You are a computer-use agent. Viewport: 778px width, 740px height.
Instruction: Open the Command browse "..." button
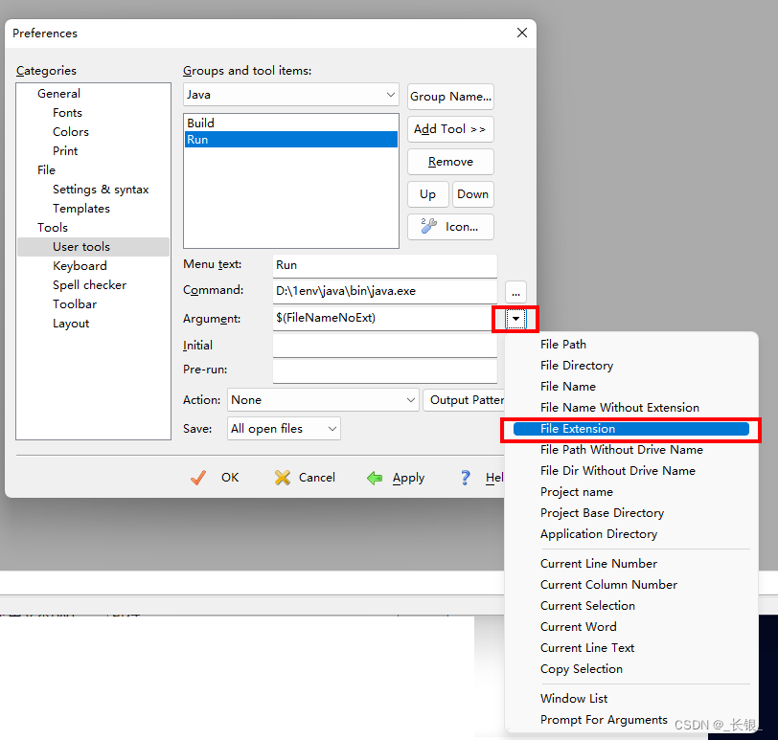(515, 292)
